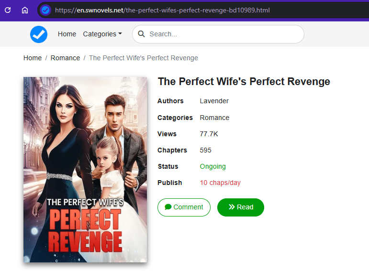Open site info badge in address bar
The height and width of the screenshot is (271, 369).
pos(45,10)
